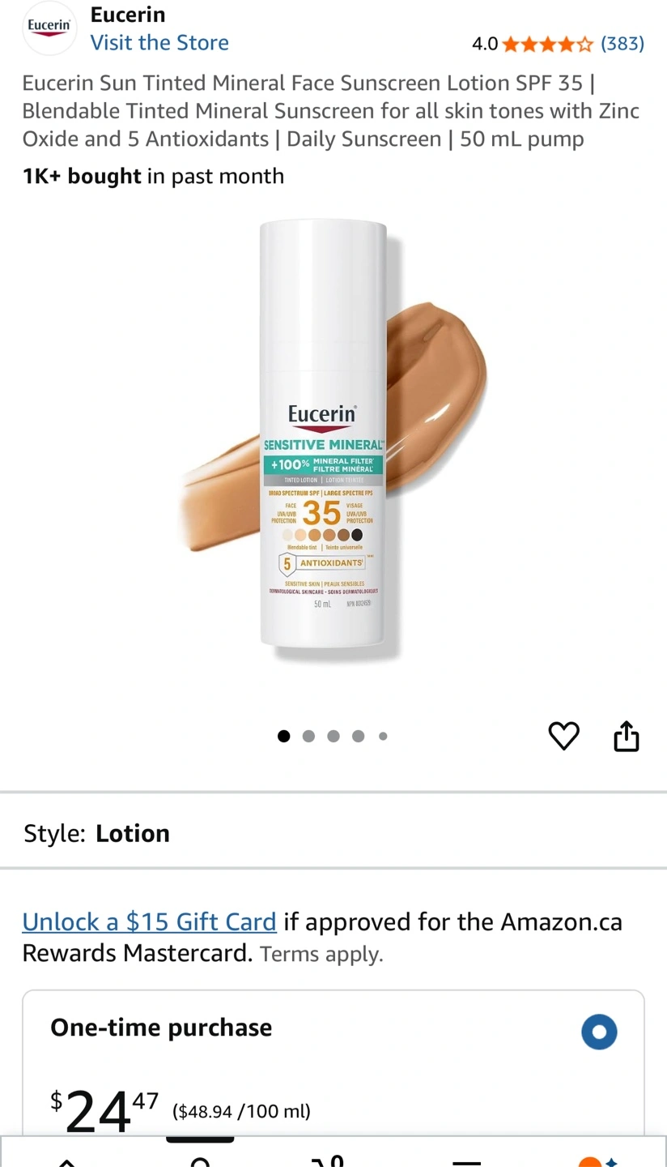The image size is (667, 1167).
Task: Open the share icon
Action: click(x=627, y=736)
